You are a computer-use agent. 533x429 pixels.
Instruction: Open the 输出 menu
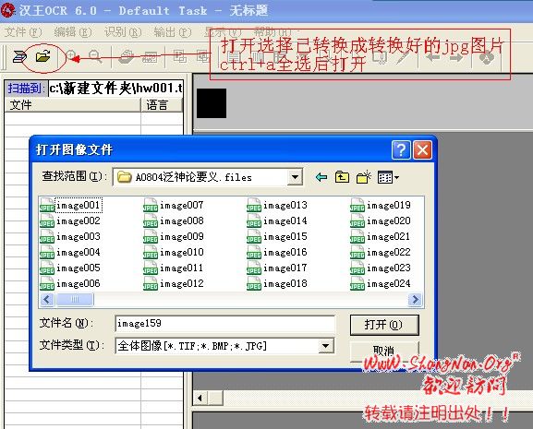pos(173,32)
